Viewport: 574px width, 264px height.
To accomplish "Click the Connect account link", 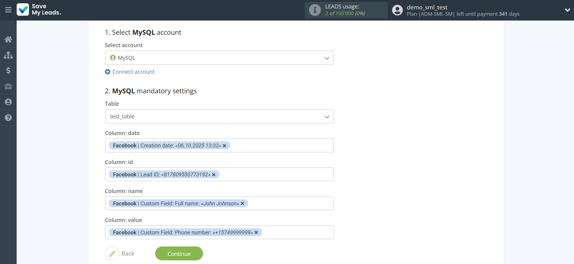I will 133,72.
